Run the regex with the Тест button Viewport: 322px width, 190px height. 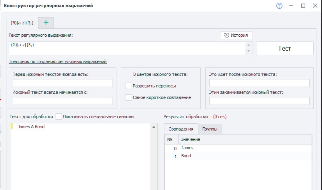pos(285,48)
